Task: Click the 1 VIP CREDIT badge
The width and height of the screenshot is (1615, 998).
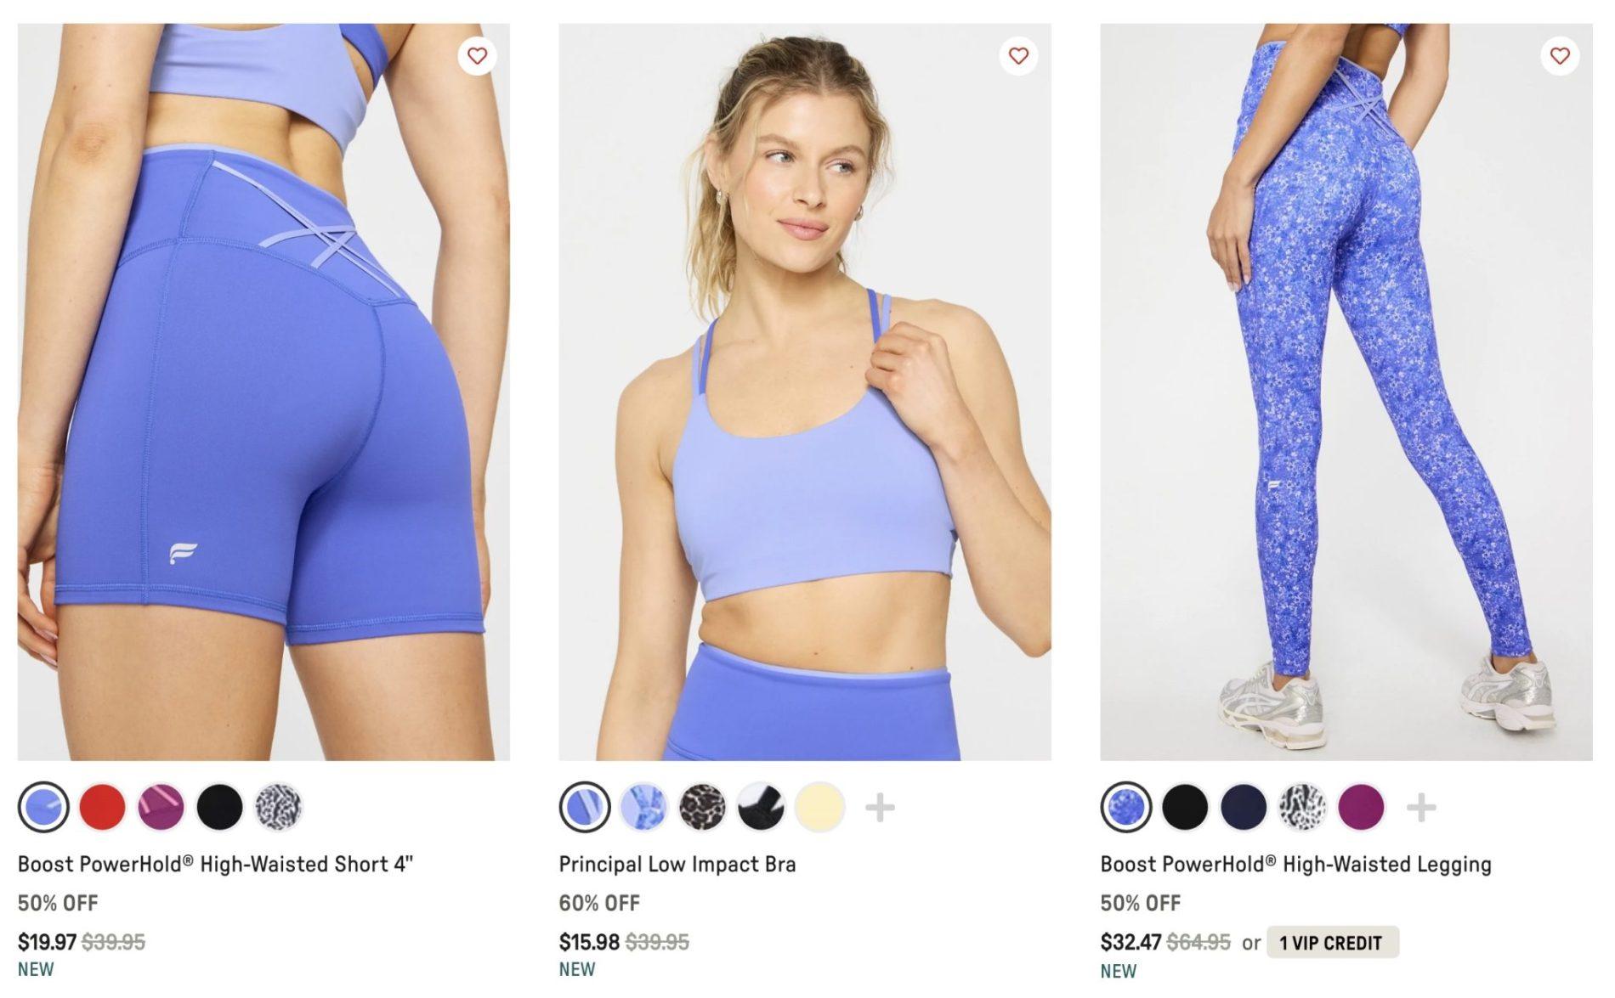Action: click(1331, 943)
